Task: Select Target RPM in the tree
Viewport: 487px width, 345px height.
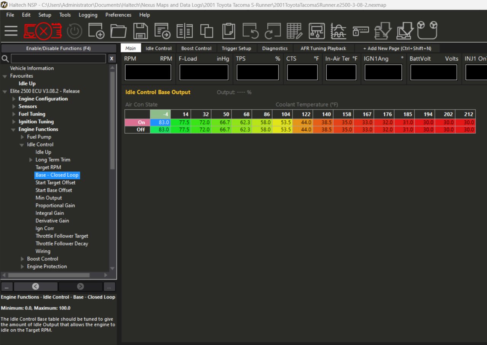Action: click(x=48, y=167)
